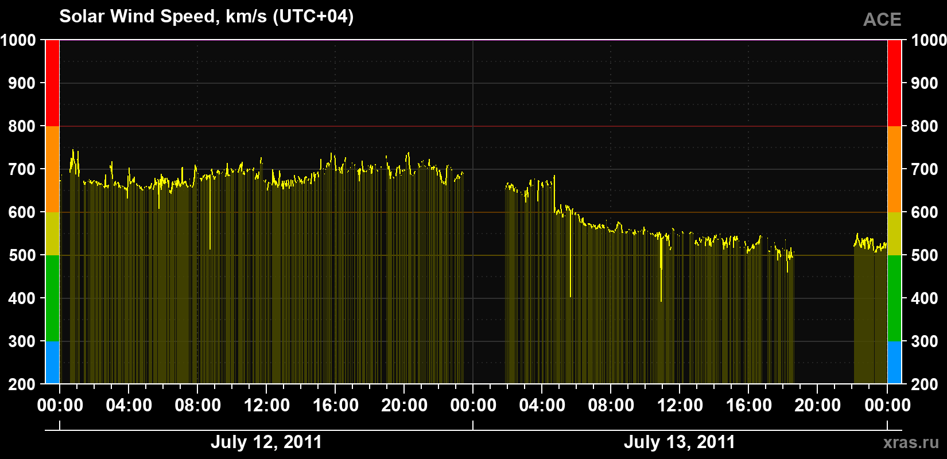This screenshot has width=947, height=459.
Task: Click the orange 600-800 band on left scale
Action: click(52, 169)
